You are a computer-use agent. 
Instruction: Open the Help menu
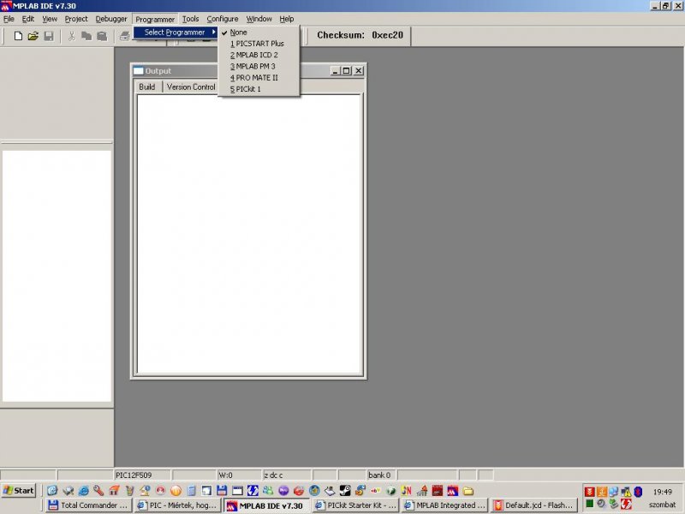coord(287,19)
